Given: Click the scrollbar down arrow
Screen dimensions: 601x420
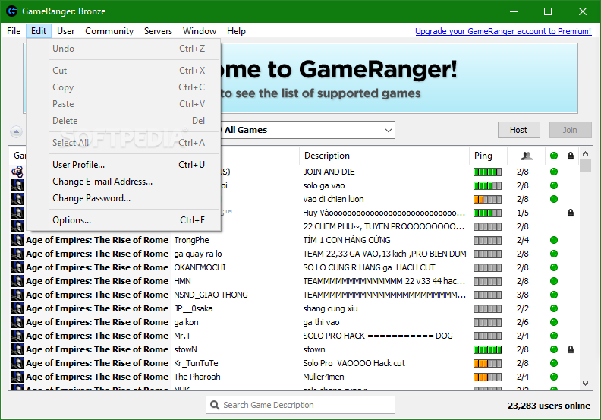Looking at the screenshot, I should 585,384.
